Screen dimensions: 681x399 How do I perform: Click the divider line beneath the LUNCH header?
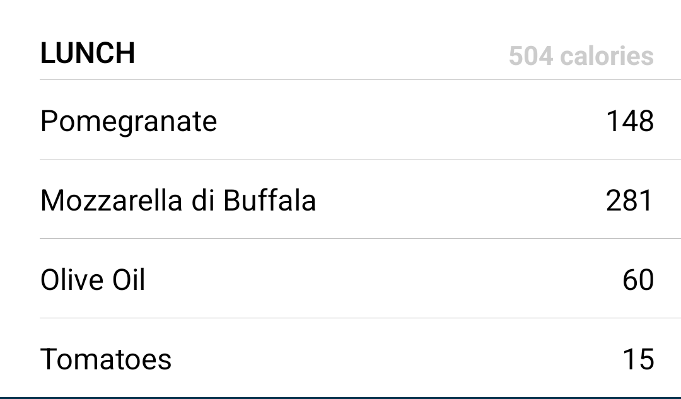pos(361,80)
